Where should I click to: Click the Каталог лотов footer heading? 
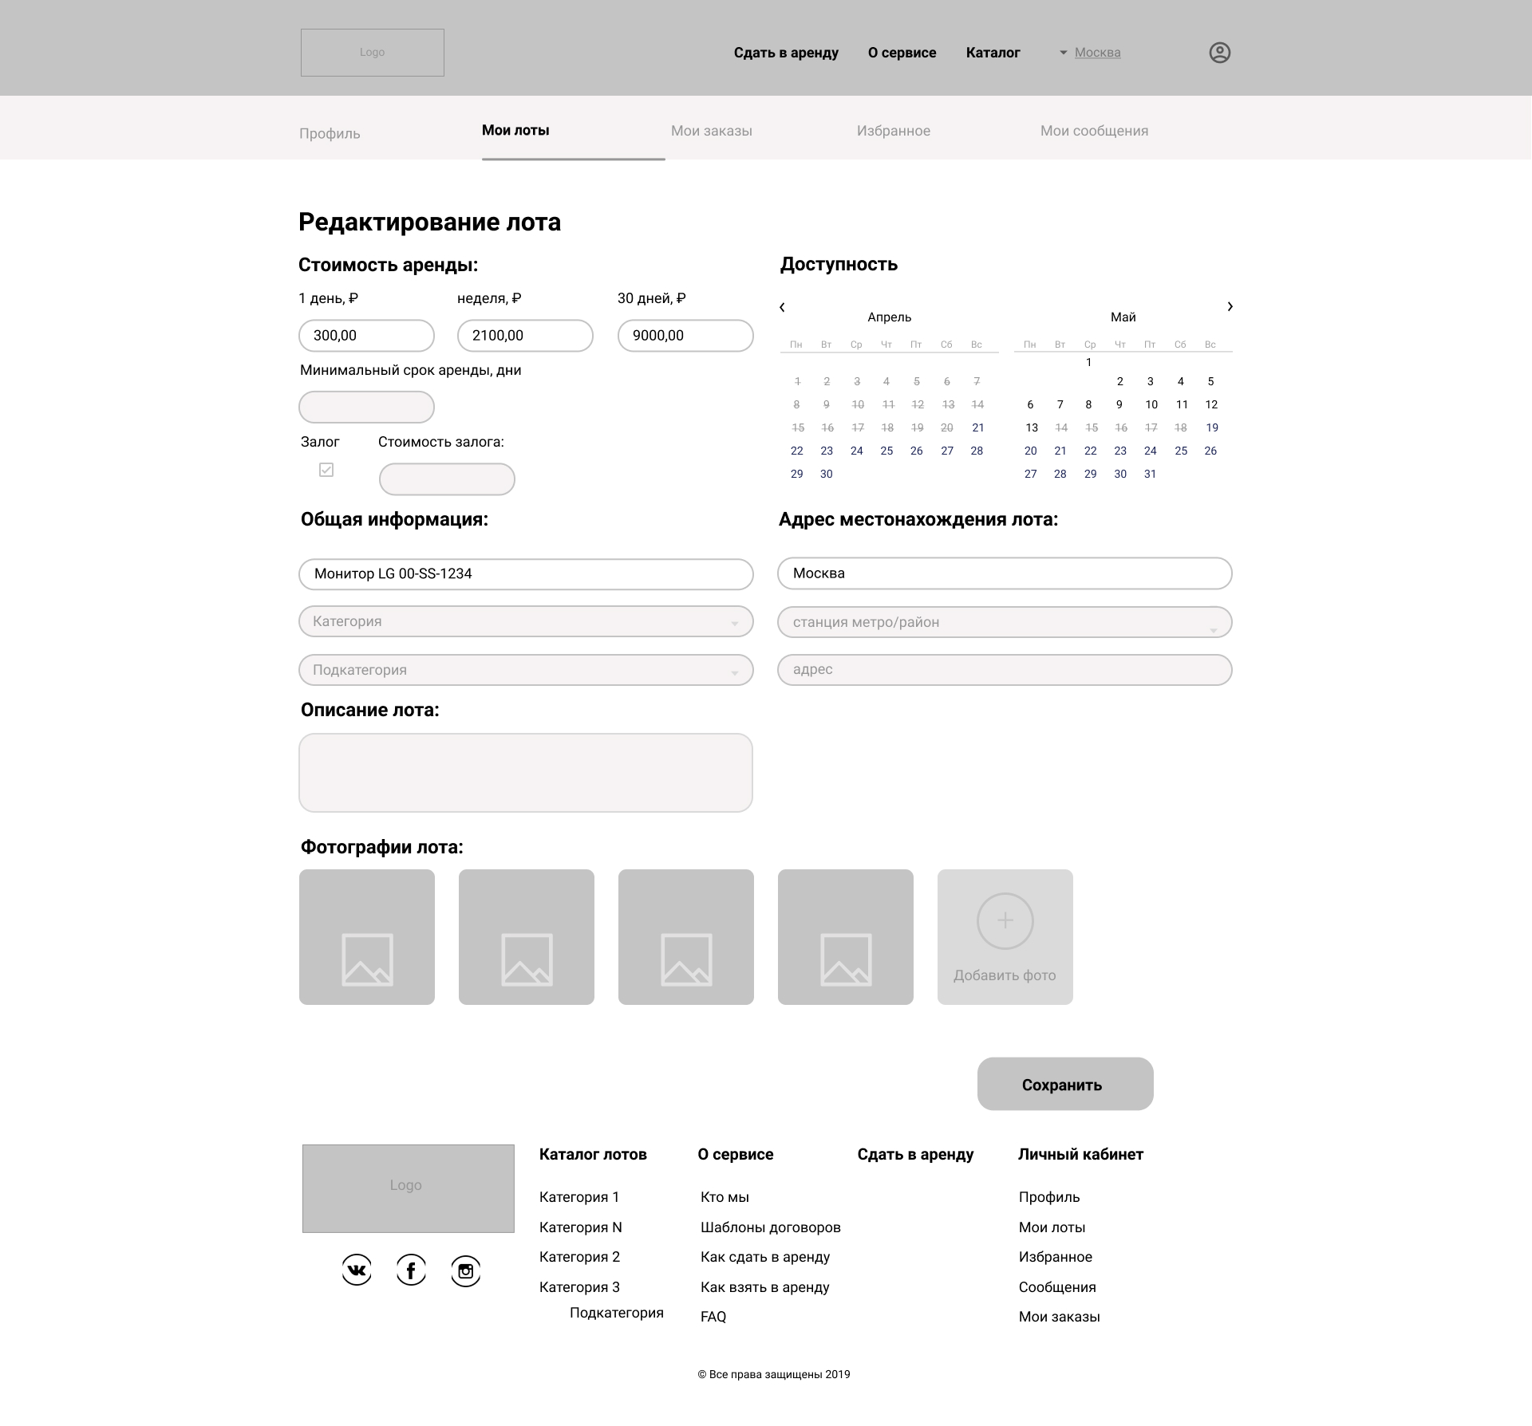coord(593,1154)
